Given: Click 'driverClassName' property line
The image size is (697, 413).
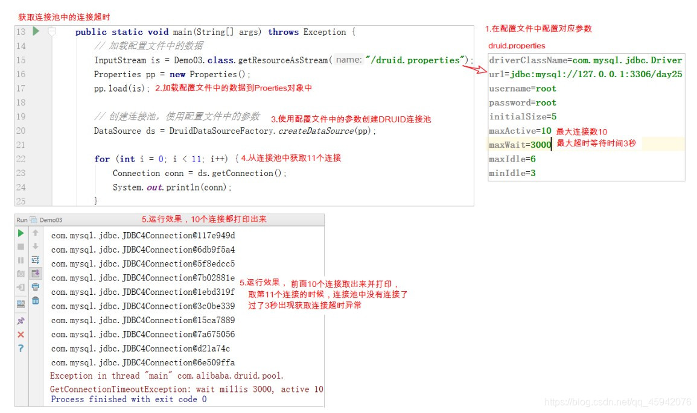Looking at the screenshot, I should (585, 60).
